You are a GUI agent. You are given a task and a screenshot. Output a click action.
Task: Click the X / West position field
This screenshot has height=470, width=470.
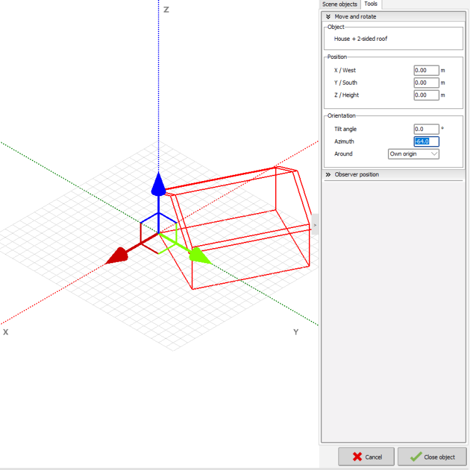pyautogui.click(x=426, y=70)
